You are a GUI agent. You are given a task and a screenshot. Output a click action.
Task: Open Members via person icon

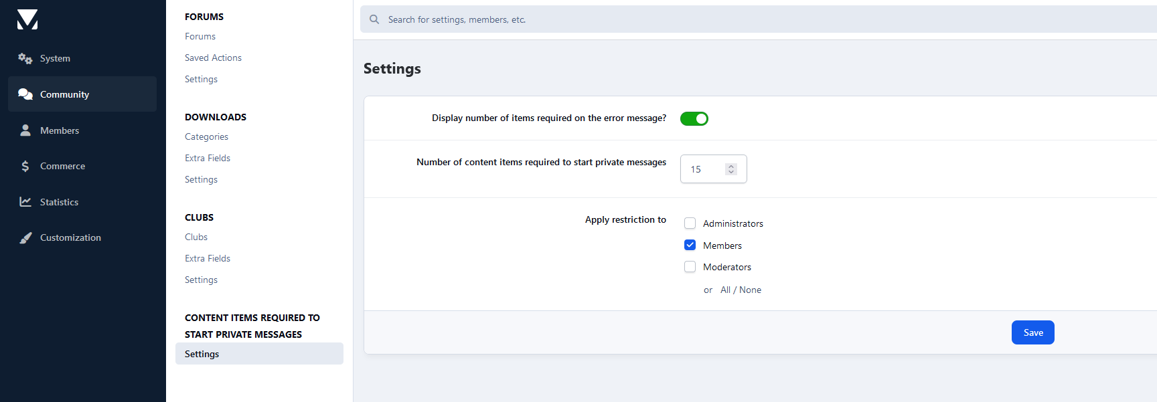[x=25, y=130]
